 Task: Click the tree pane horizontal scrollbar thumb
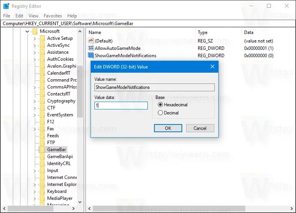31,208
